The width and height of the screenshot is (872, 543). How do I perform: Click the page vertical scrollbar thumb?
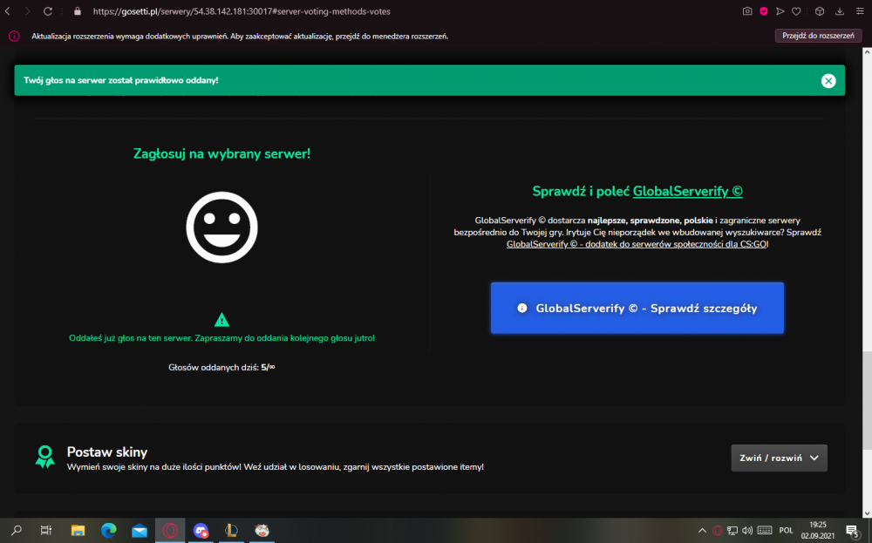click(x=867, y=400)
